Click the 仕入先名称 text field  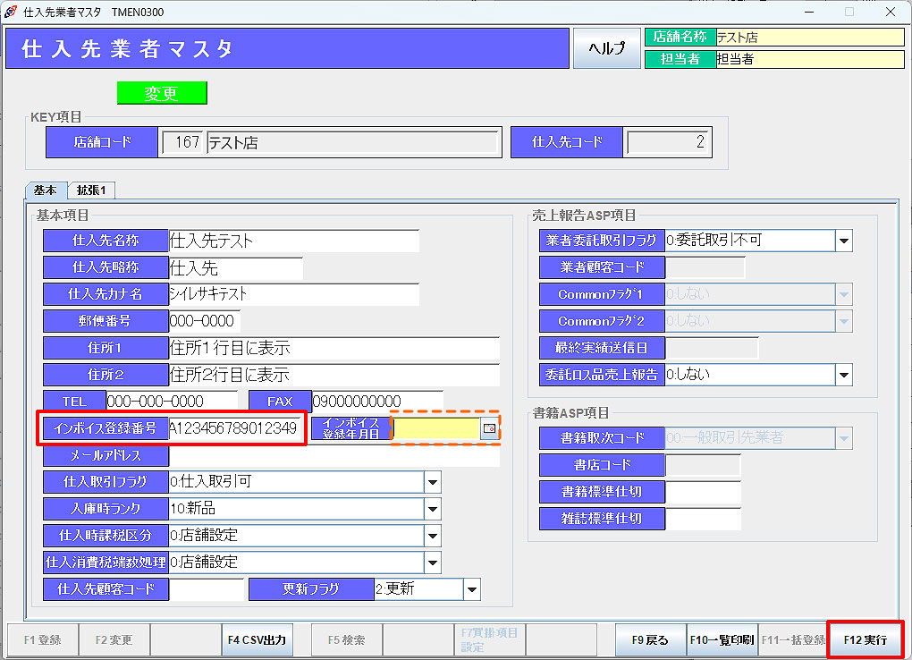pos(293,241)
